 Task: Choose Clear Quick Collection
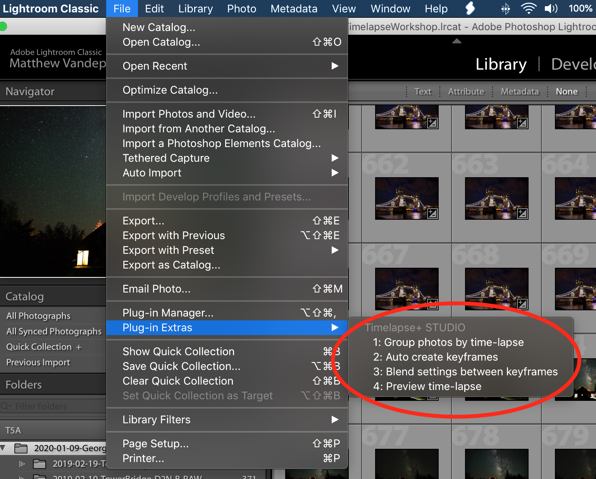(x=227, y=381)
